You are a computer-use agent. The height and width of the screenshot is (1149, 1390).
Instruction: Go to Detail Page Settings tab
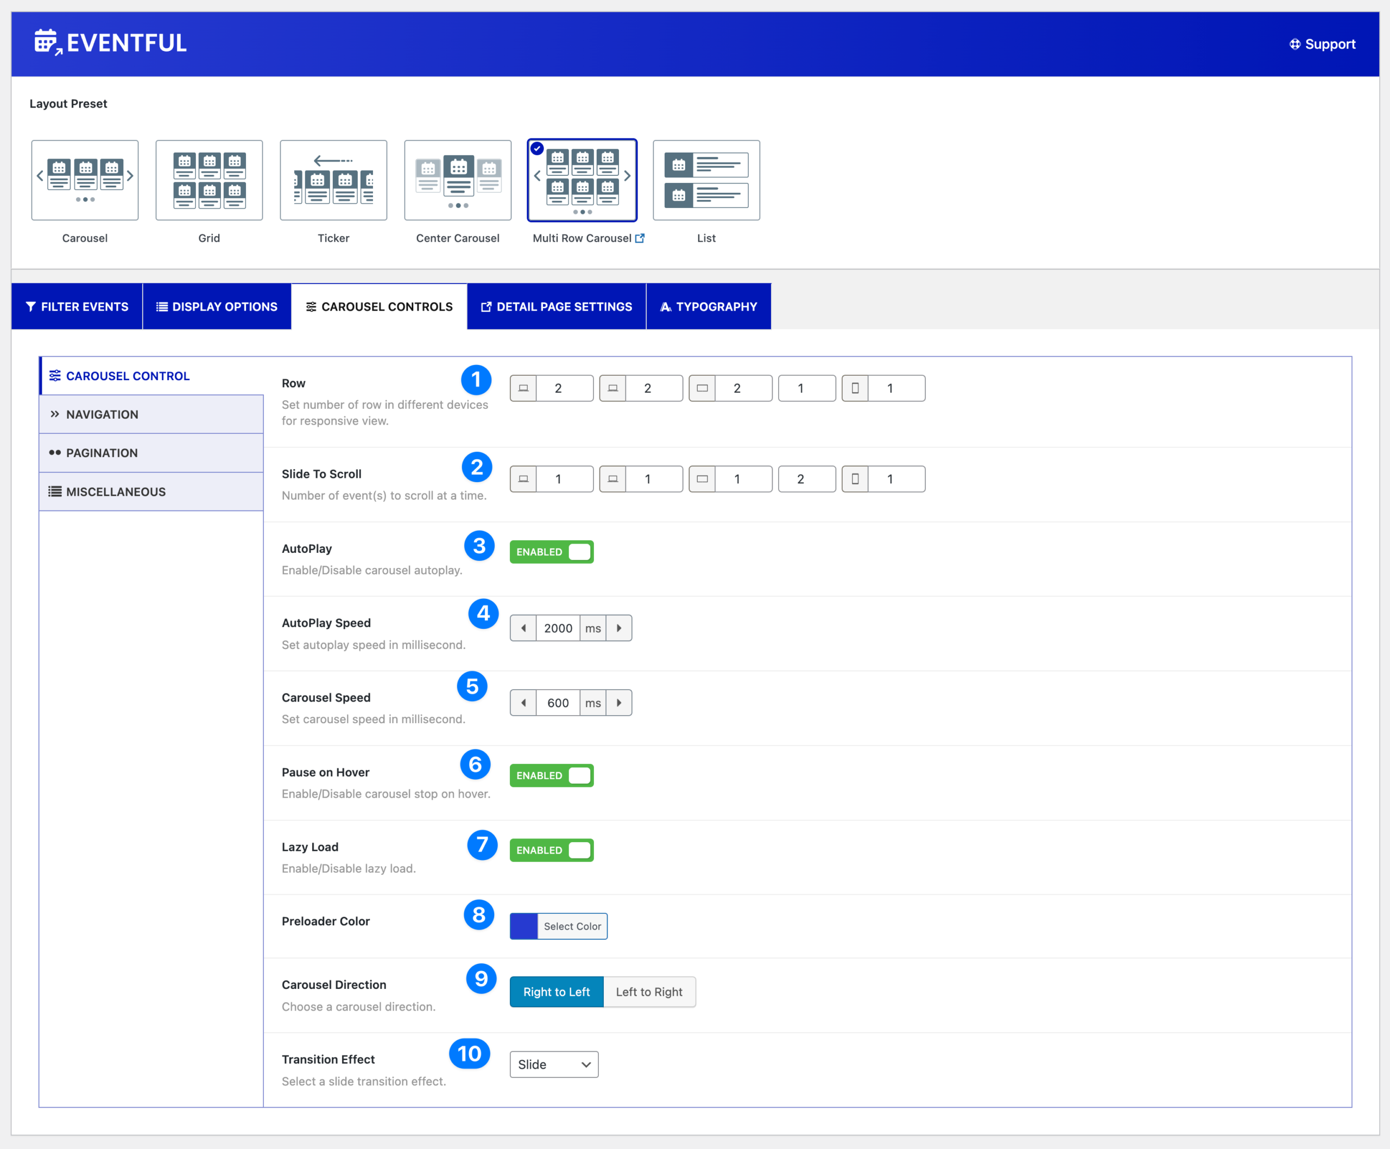(557, 306)
